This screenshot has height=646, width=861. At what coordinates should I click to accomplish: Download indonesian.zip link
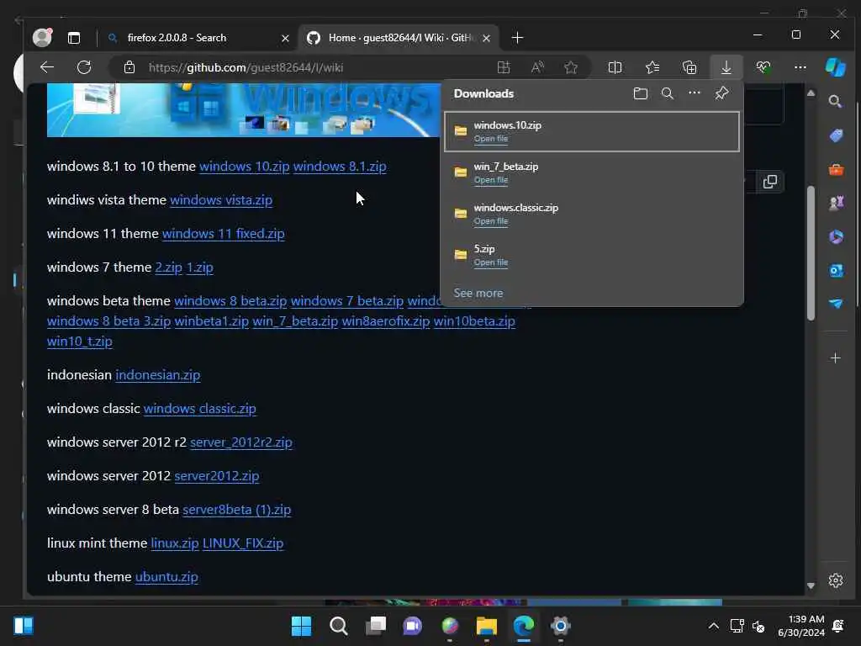coord(158,375)
